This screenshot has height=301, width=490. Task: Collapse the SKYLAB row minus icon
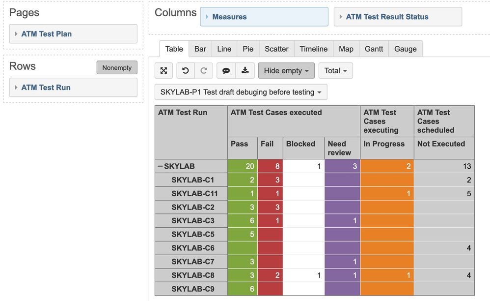pos(160,166)
